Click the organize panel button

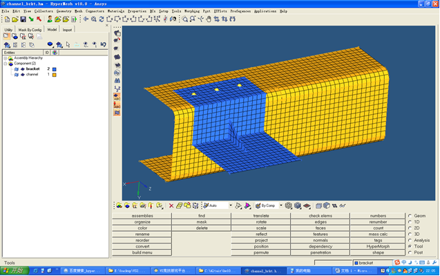click(142, 222)
